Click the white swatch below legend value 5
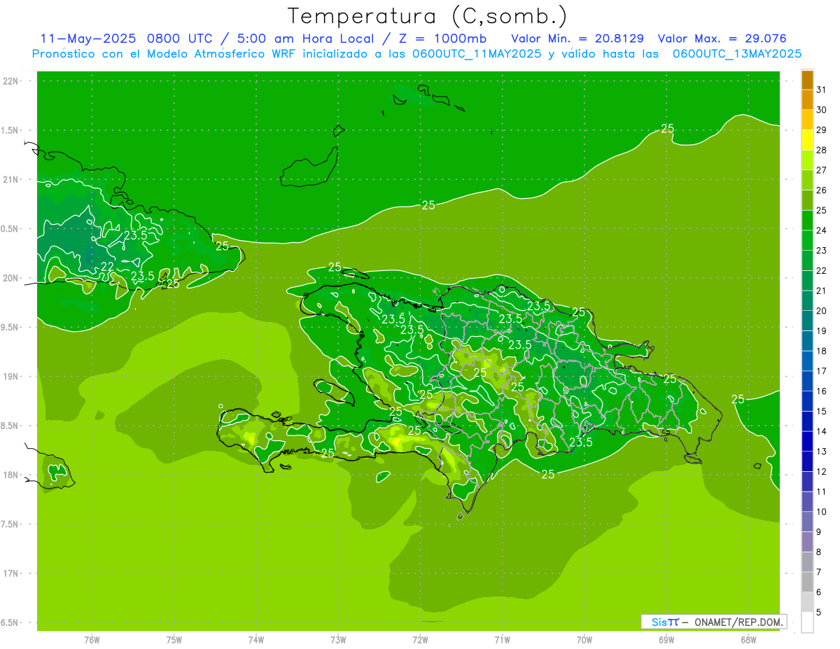This screenshot has width=840, height=649. pyautogui.click(x=807, y=622)
